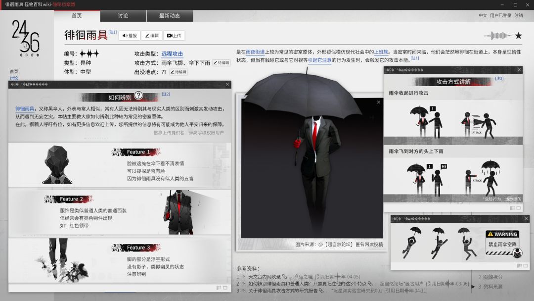Click the third umbrella-hanging figure
Screen dimensions: 534x301
tap(467, 244)
